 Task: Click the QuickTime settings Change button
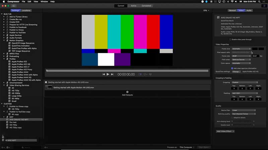[237, 71]
